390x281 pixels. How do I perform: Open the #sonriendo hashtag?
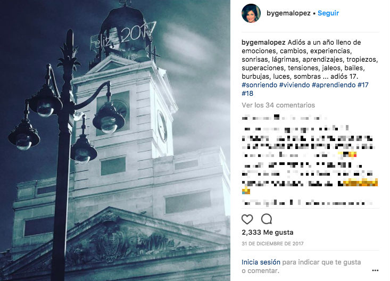(259, 85)
